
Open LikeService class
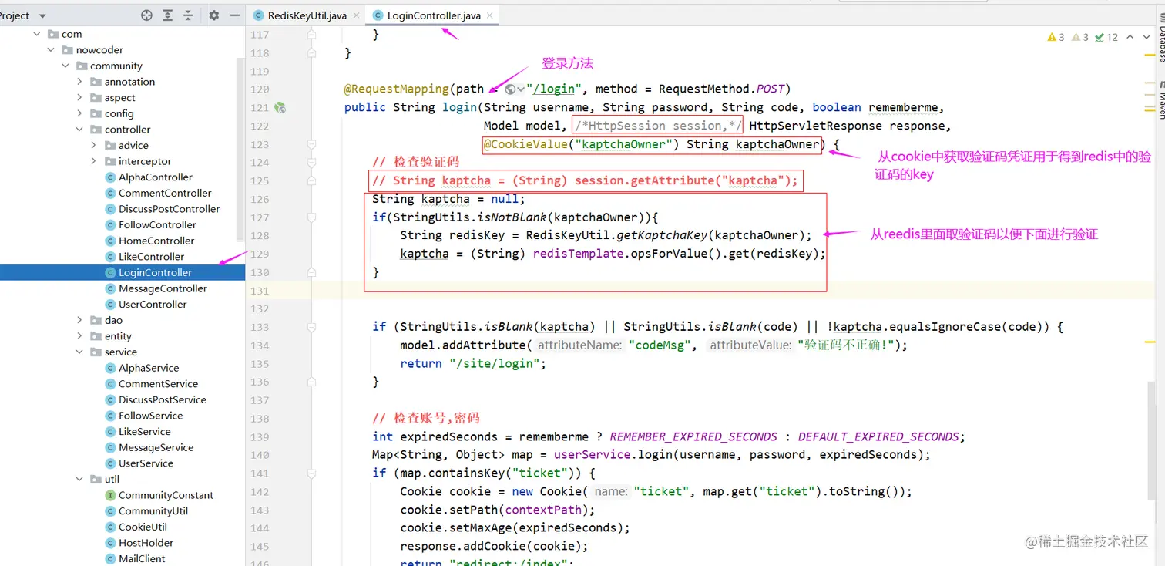point(144,432)
